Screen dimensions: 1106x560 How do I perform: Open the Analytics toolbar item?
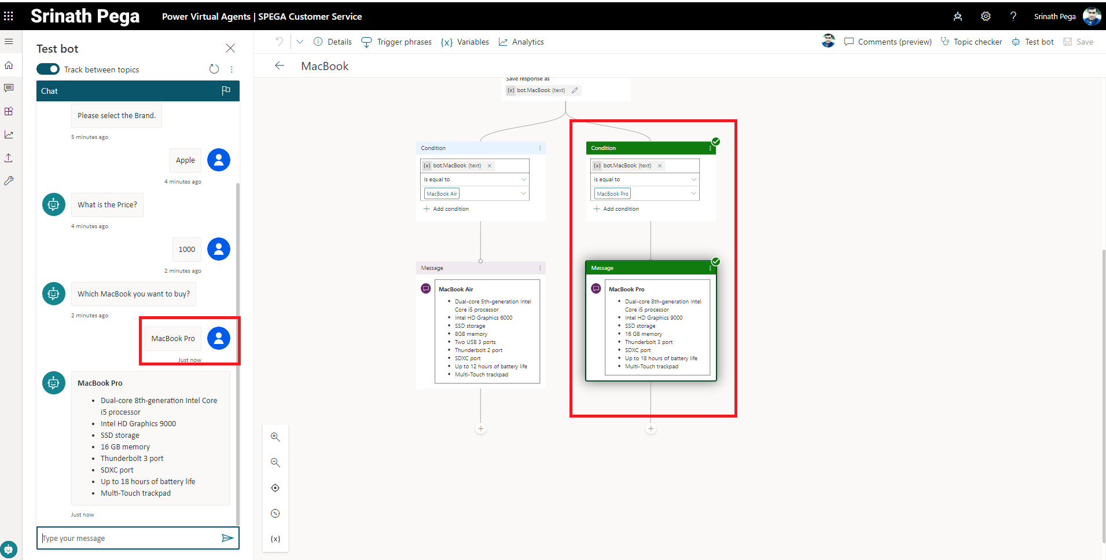[x=521, y=42]
